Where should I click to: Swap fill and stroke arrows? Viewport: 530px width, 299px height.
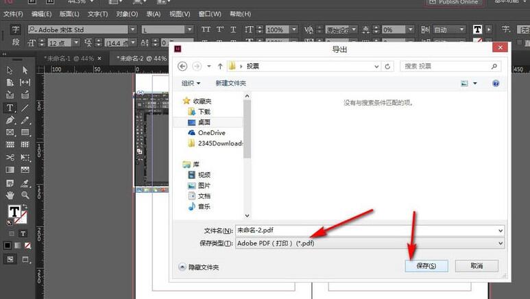tap(25, 206)
